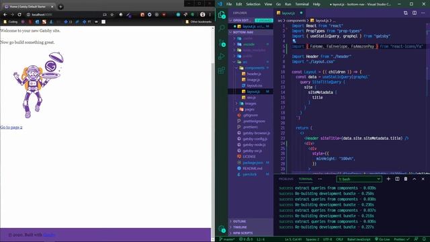
Task: Open the Other bookmarks folder
Action: pyautogui.click(x=199, y=22)
